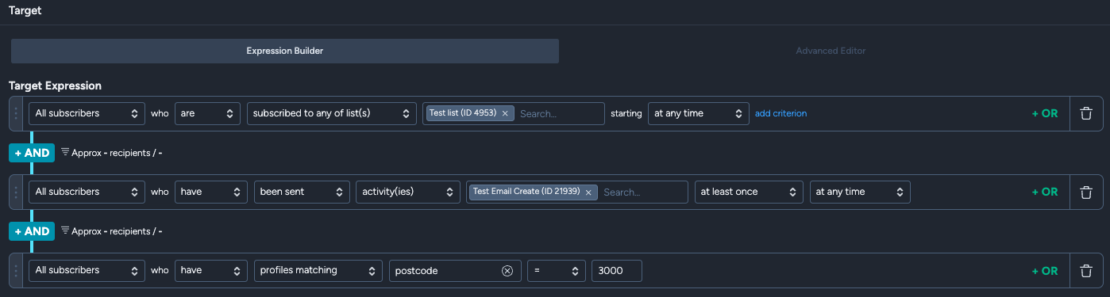The height and width of the screenshot is (297, 1110).
Task: Open All subscribers dropdown in first row
Action: [x=87, y=113]
